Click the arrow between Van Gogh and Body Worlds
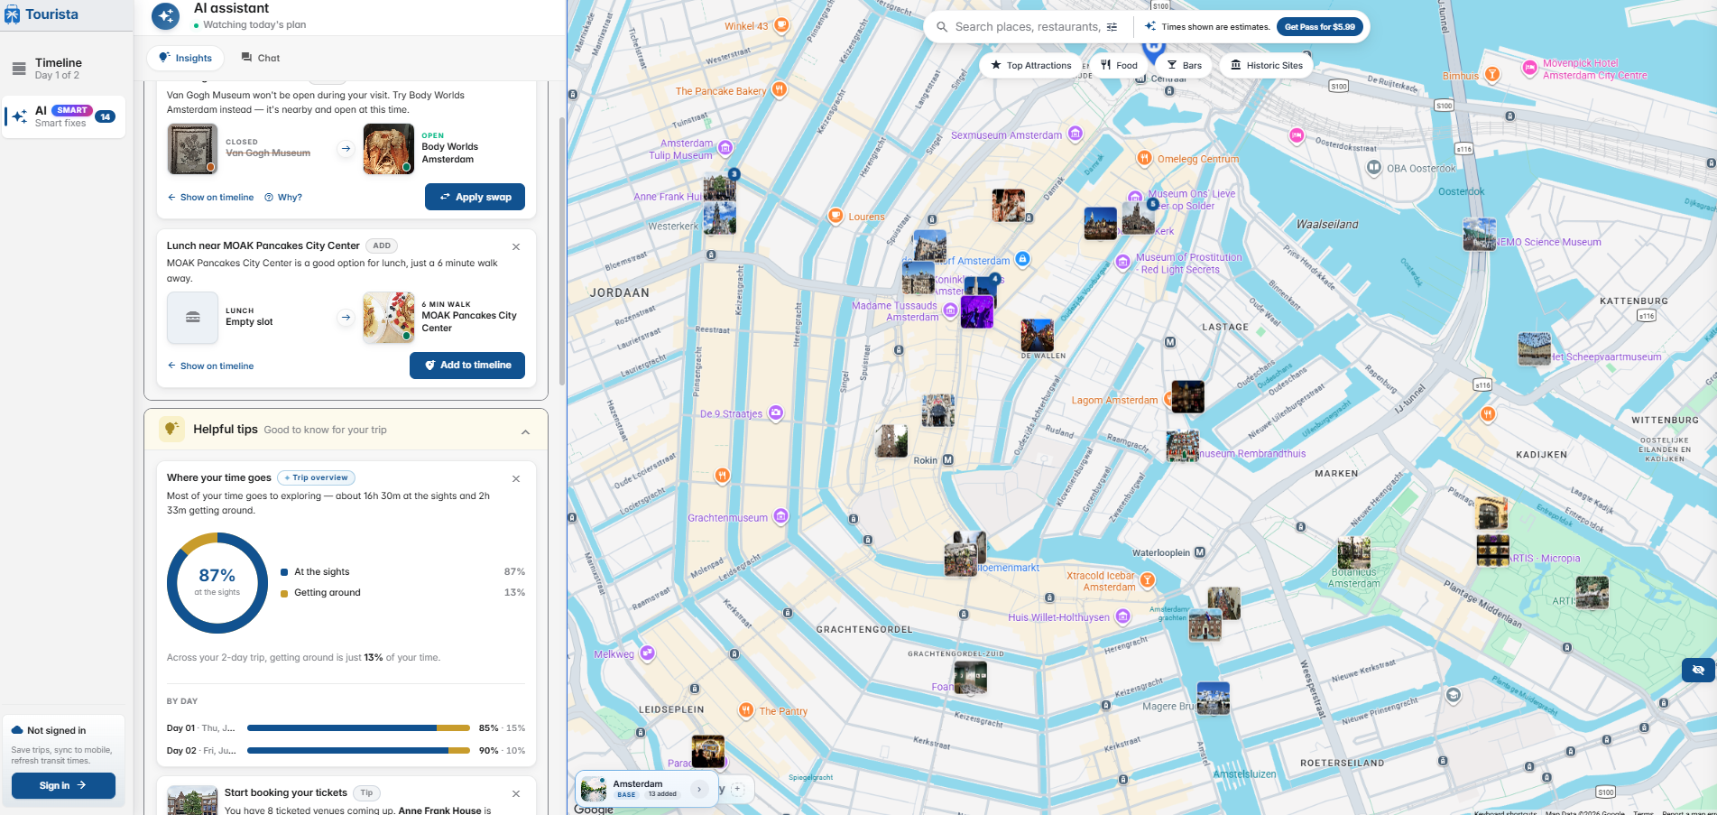The width and height of the screenshot is (1717, 815). (346, 149)
